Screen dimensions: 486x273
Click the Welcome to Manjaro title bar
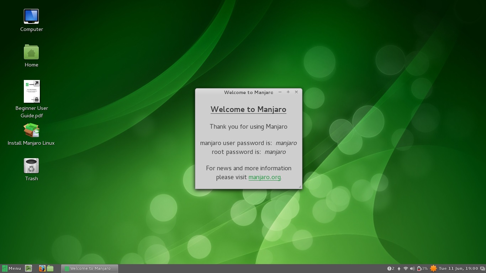(x=248, y=92)
